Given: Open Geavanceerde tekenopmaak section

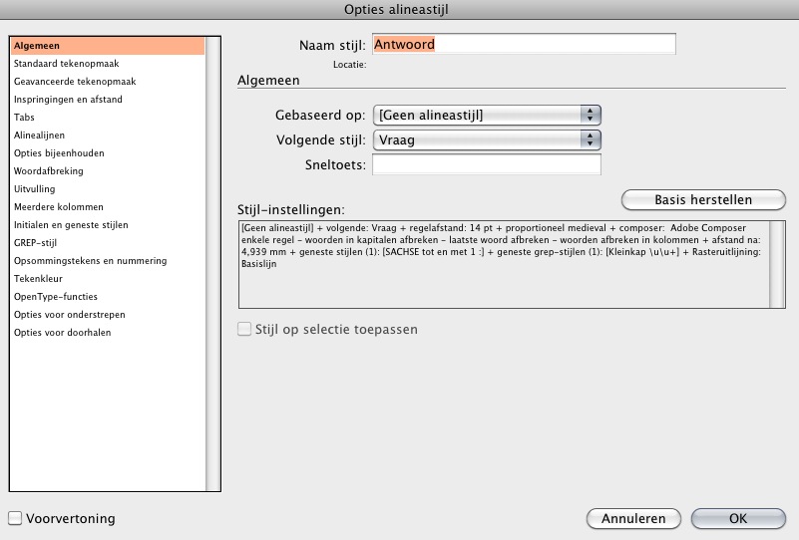Looking at the screenshot, I should (x=108, y=82).
